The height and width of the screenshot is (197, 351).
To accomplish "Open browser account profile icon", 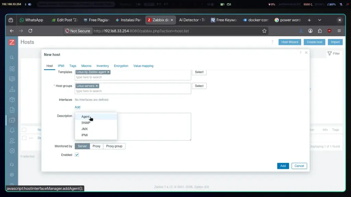I will point(310,31).
